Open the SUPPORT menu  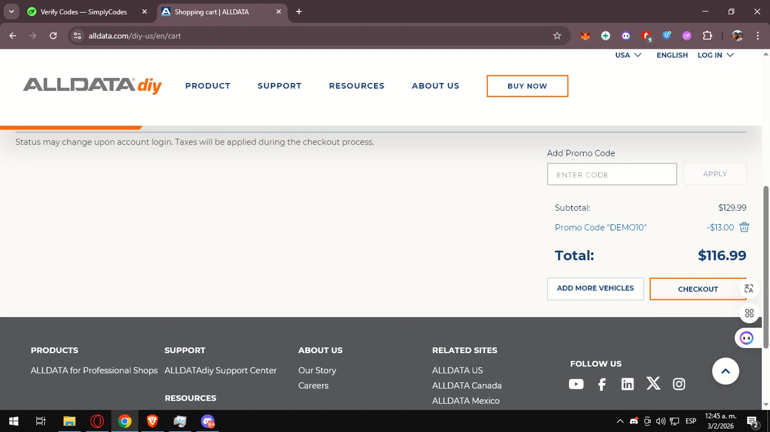click(x=279, y=86)
